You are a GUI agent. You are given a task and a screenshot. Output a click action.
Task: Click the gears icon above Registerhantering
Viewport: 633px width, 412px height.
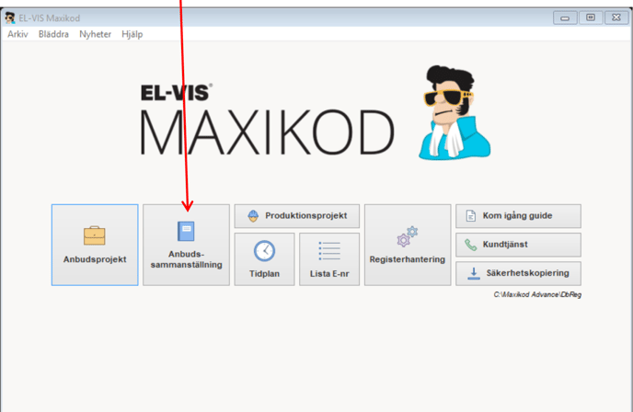click(408, 236)
